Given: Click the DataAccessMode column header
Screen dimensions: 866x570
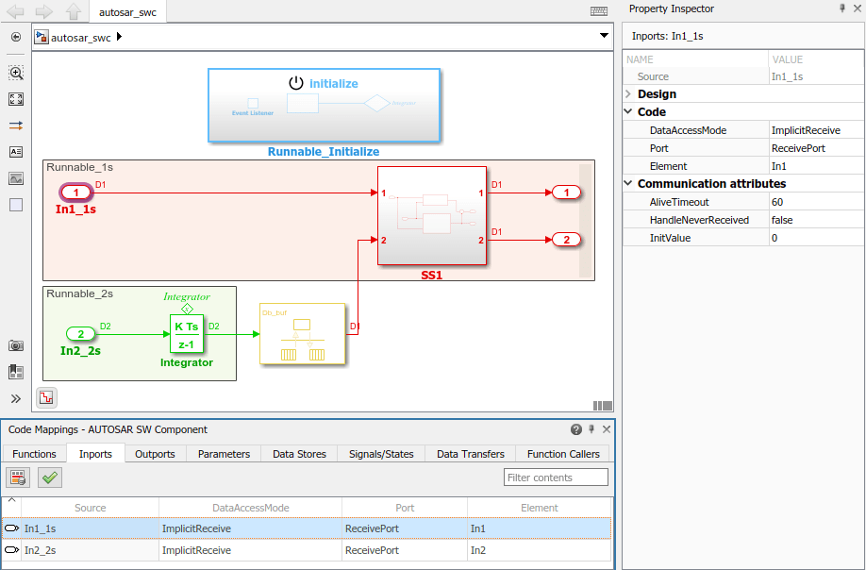Looking at the screenshot, I should tap(251, 508).
